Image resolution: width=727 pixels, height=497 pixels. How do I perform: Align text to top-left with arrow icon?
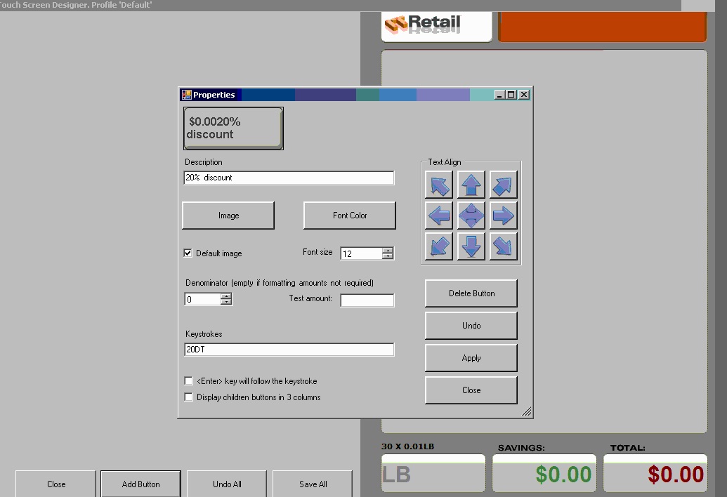[438, 185]
